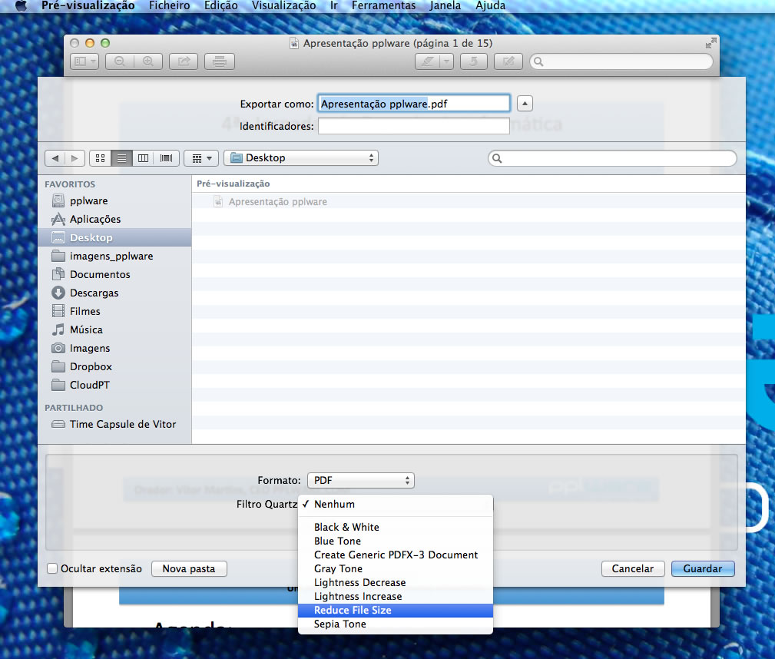Switch to column view in file browser

point(143,158)
